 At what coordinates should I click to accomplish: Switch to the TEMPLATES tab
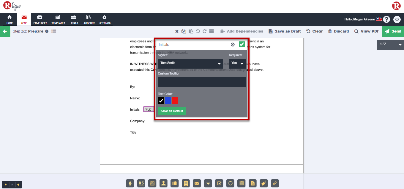coord(58,19)
